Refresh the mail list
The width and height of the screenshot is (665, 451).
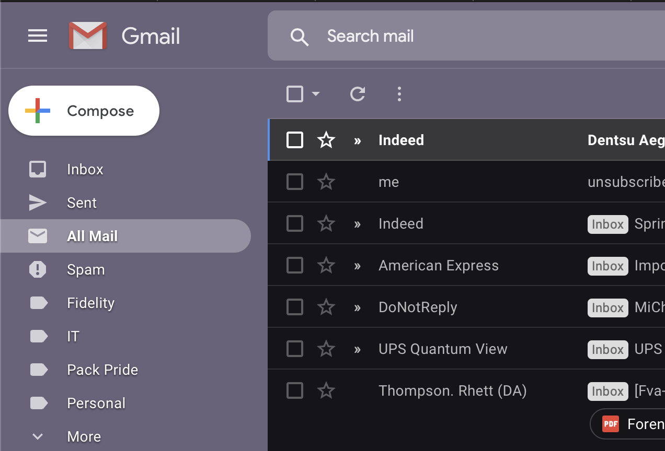pyautogui.click(x=357, y=94)
